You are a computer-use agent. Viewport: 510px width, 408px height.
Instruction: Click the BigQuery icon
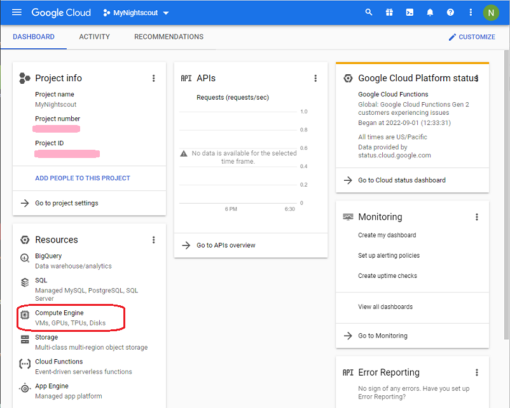point(25,258)
